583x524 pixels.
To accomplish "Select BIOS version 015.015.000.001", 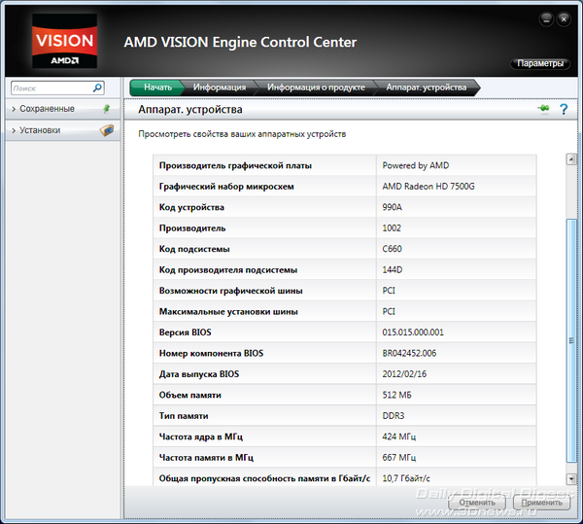I will (x=413, y=332).
